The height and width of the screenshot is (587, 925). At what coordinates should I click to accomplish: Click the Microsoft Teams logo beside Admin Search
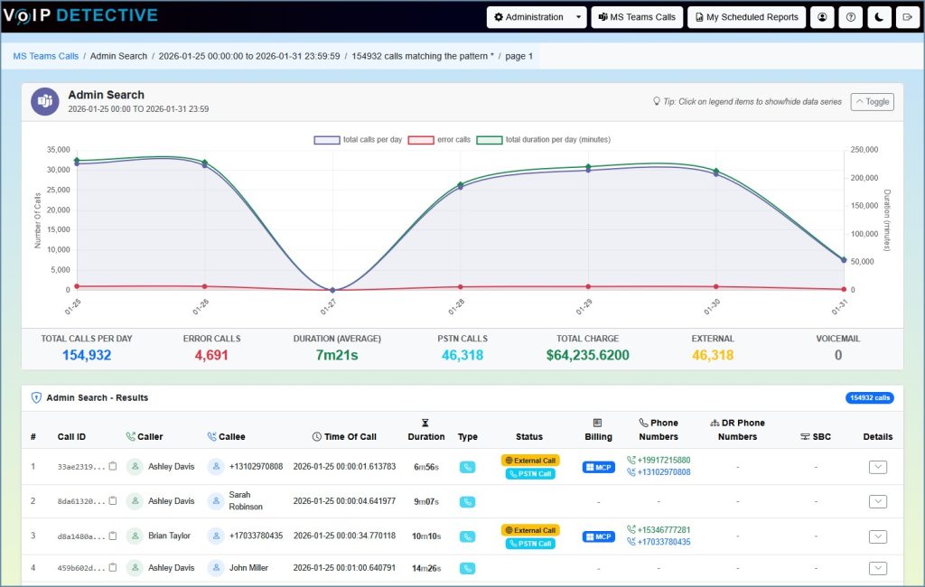pyautogui.click(x=45, y=101)
